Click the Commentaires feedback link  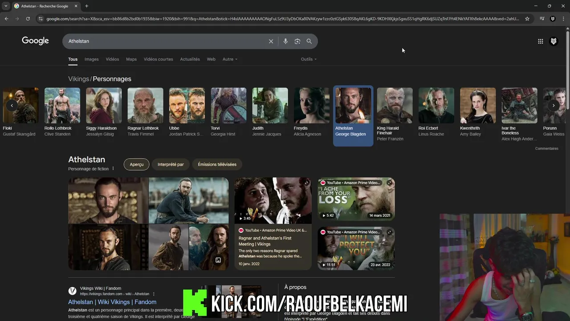pos(546,148)
